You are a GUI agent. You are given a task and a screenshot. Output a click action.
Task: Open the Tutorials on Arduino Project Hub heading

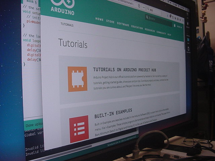125,70
